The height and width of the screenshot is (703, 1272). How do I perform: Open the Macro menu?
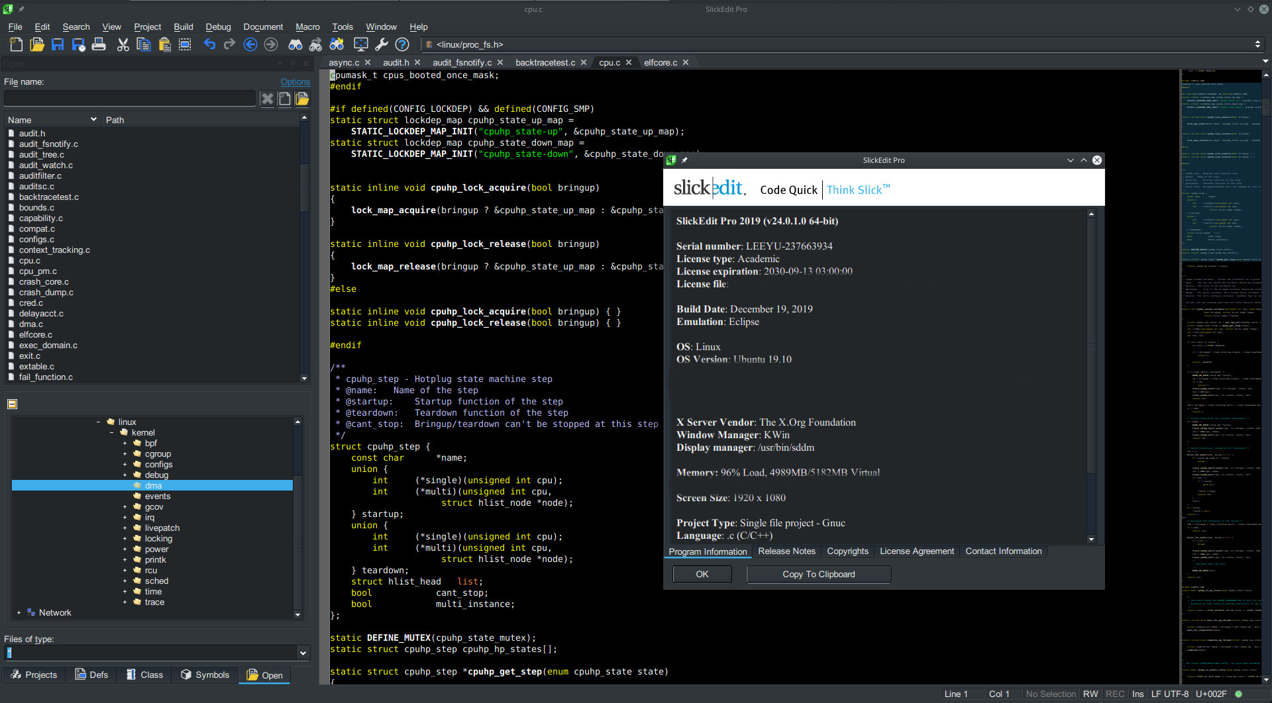(307, 26)
